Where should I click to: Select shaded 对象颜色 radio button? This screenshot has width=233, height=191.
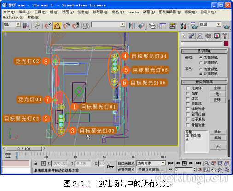201,69
